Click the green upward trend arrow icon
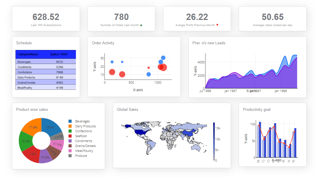323x182 pixels. coord(141,25)
